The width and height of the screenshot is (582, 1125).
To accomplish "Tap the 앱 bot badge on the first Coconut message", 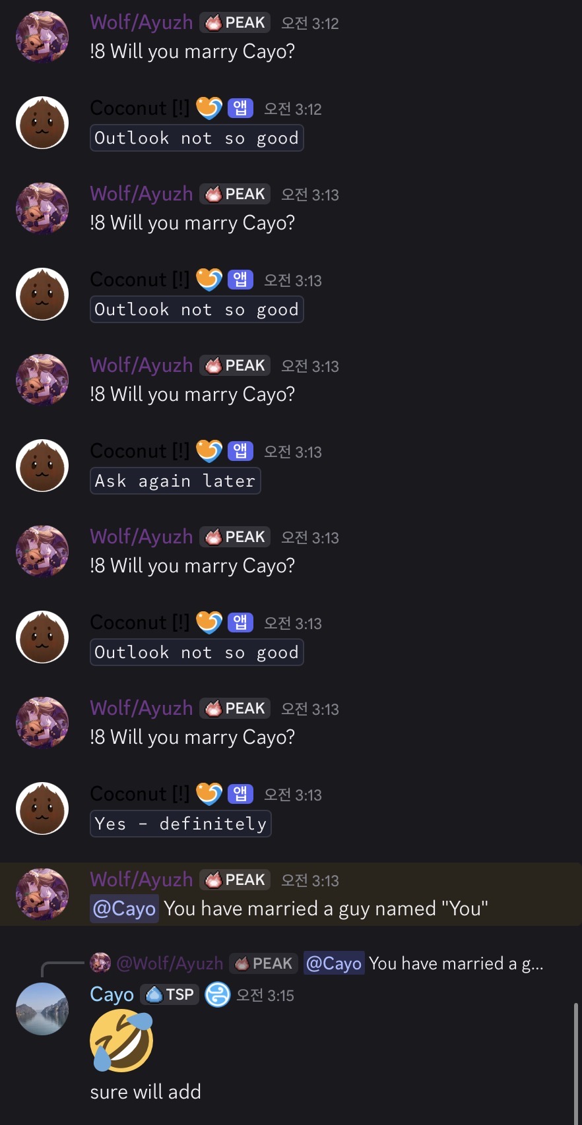I will [x=240, y=108].
